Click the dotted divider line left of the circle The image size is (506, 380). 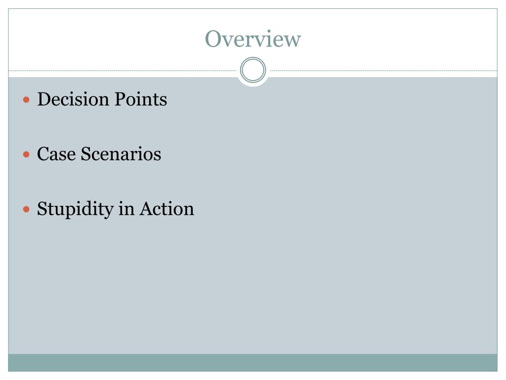coord(123,70)
